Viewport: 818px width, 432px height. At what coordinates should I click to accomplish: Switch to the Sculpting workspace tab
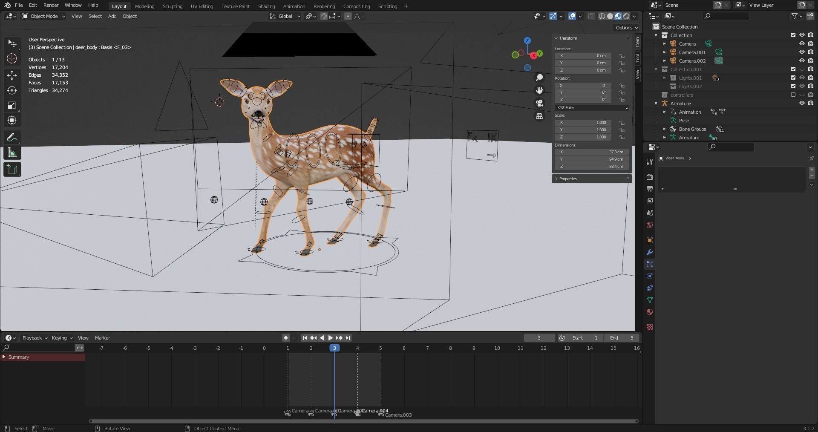[173, 6]
